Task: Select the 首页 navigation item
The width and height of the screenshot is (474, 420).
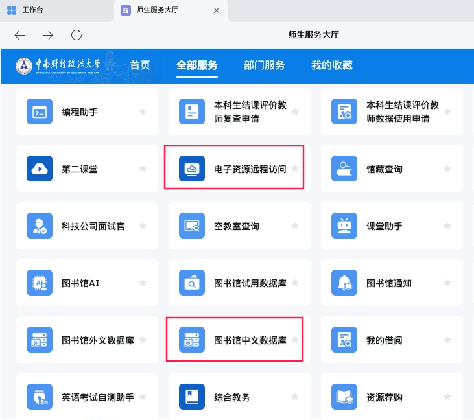Action: coord(140,65)
